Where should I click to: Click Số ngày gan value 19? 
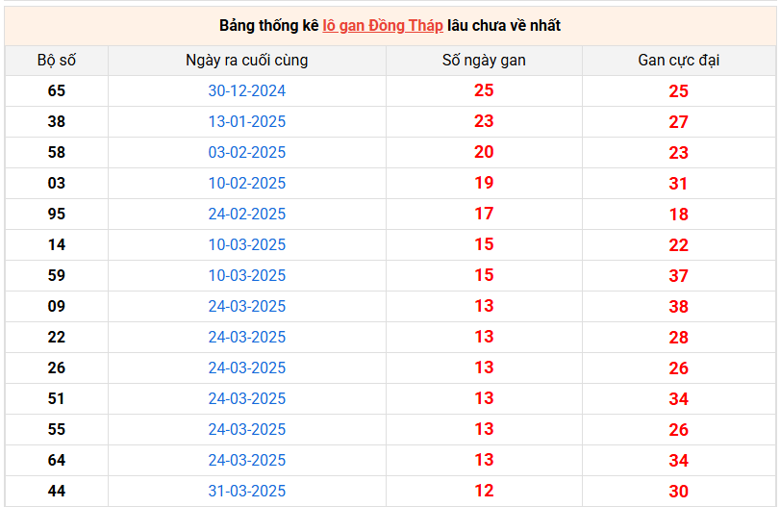pyautogui.click(x=484, y=183)
